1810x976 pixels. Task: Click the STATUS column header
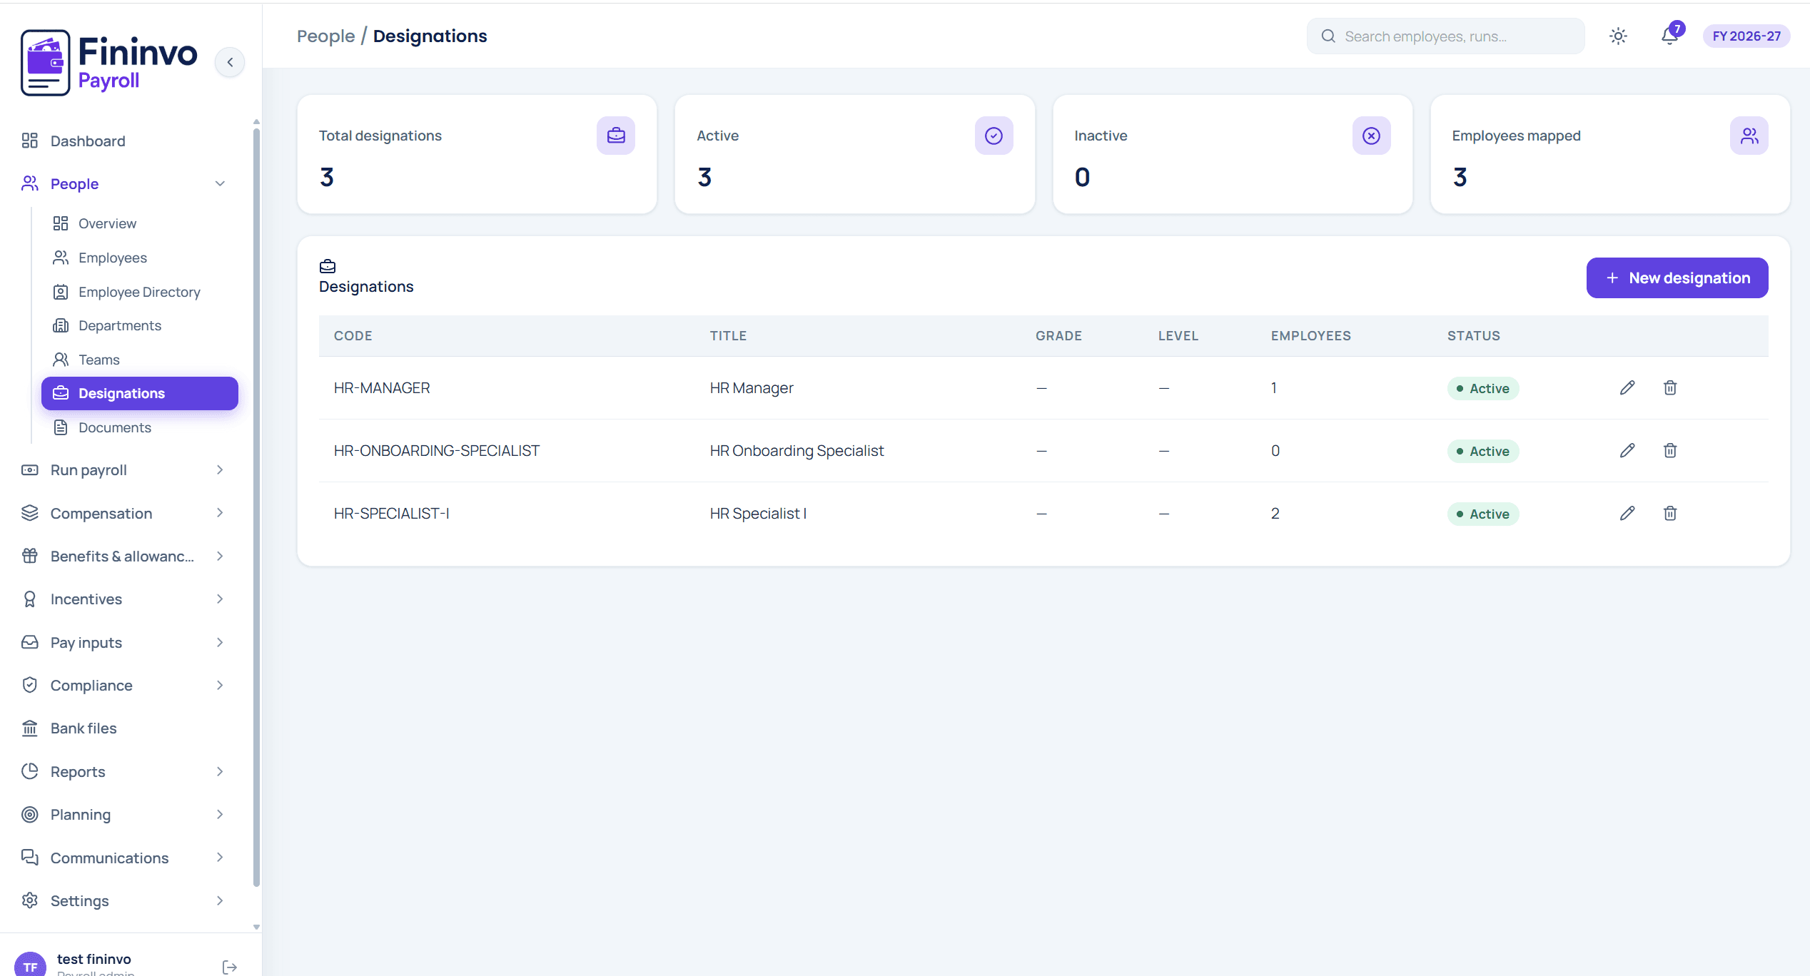pyautogui.click(x=1474, y=335)
